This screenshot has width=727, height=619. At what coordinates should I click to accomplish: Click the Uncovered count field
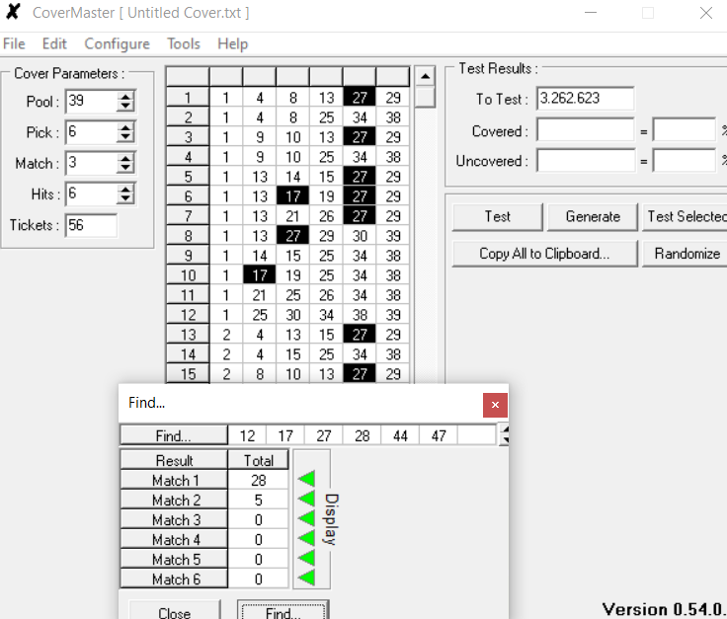pos(585,160)
